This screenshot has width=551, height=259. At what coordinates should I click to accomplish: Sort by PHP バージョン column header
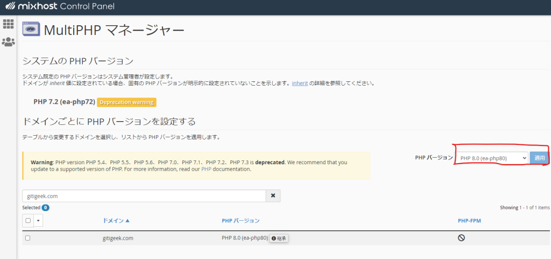coord(241,221)
